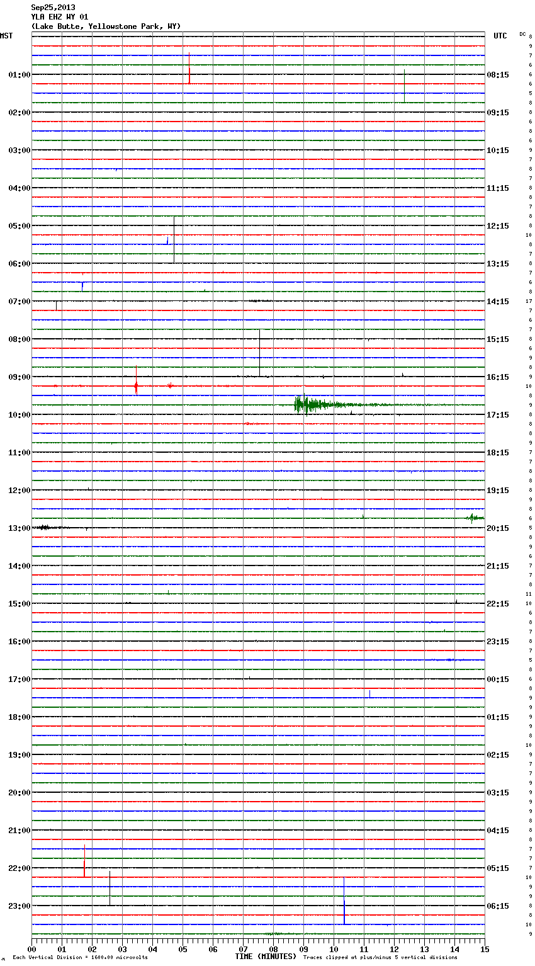This screenshot has height=966, width=535.
Task: Click minute tick label 05 on time axis
Action: (x=183, y=949)
